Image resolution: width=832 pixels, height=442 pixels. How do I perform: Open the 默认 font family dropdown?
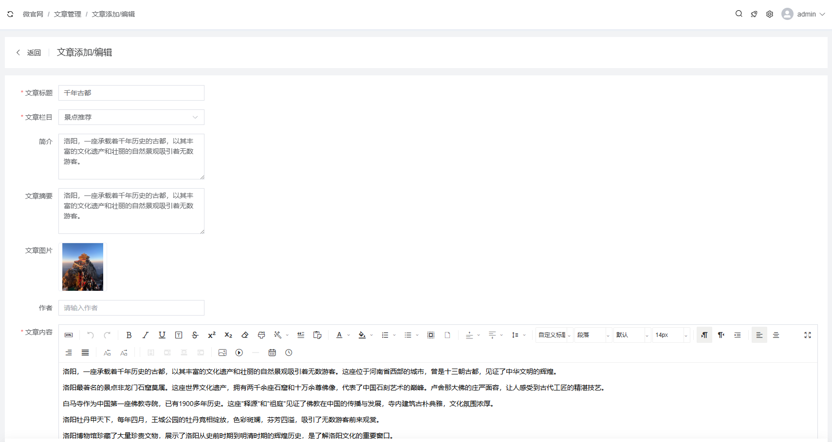pos(632,335)
